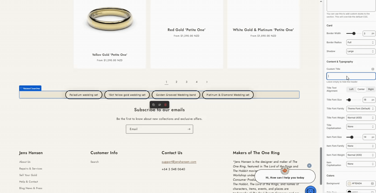Submit email with the arrow icon
The image size is (376, 193).
189,129
